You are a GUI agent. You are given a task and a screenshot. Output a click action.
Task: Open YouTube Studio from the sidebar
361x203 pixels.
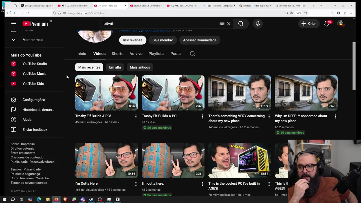point(34,64)
